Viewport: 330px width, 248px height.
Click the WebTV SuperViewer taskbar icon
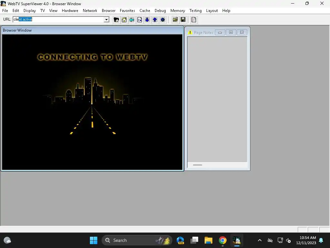pos(237,240)
